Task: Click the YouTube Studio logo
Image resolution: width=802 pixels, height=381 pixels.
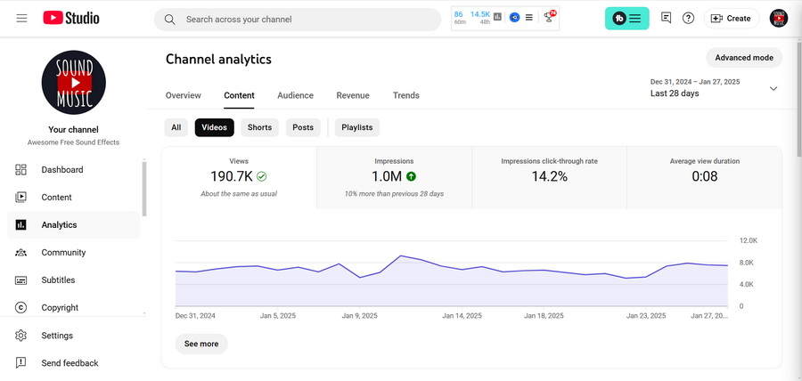Action: [x=71, y=19]
